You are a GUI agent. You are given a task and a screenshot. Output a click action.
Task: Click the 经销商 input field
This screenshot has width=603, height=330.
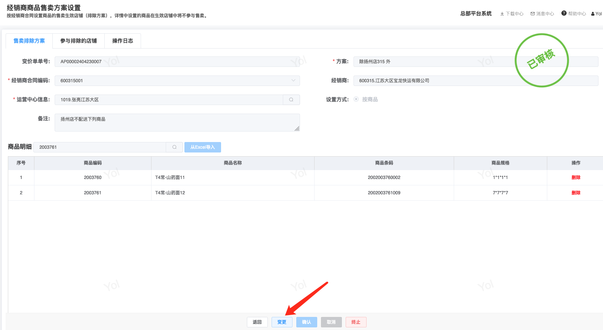pos(476,81)
